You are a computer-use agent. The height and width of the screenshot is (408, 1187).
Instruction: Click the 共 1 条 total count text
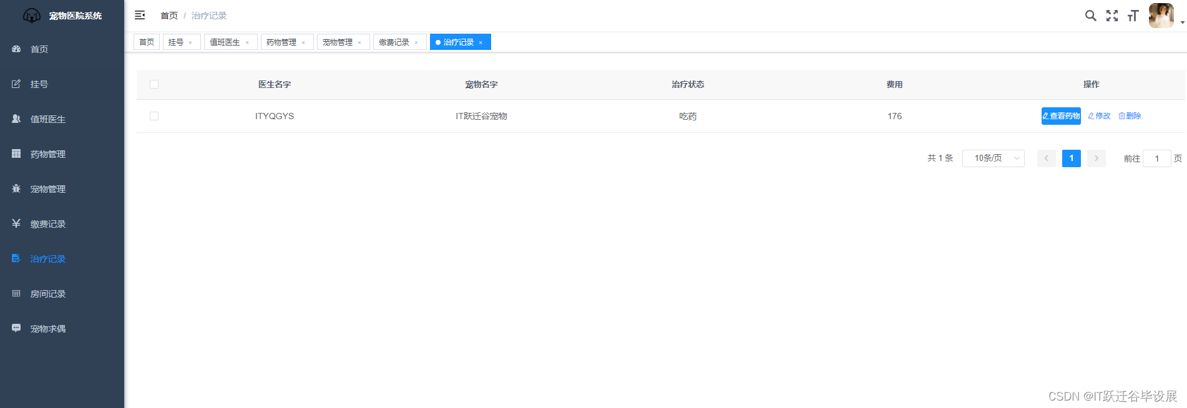point(940,158)
